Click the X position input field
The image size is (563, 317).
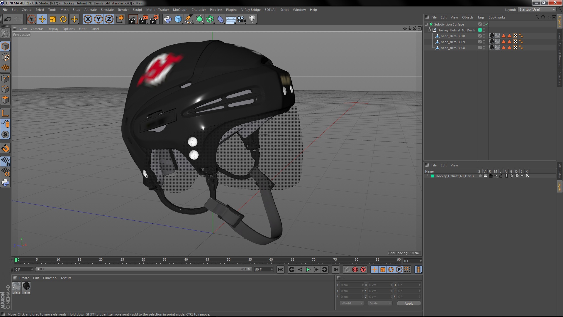coord(352,285)
